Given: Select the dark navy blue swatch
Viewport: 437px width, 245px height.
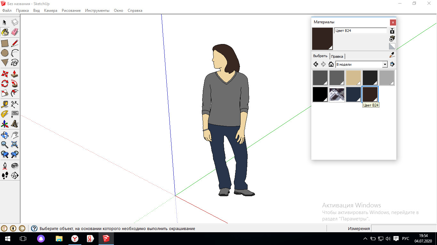Looking at the screenshot, I should pos(354,94).
